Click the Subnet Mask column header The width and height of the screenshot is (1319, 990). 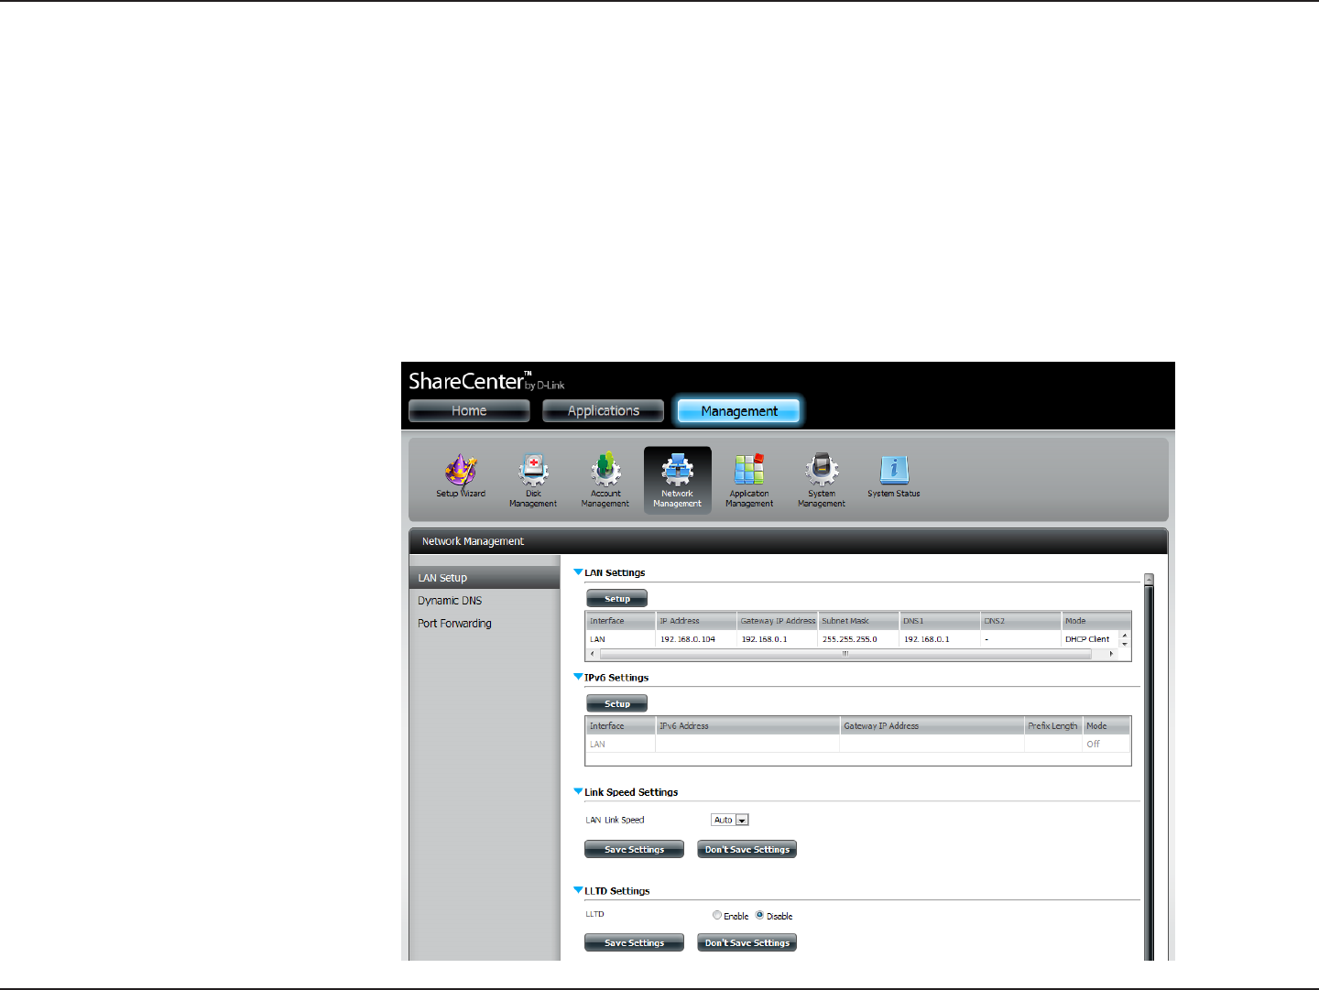click(x=858, y=621)
